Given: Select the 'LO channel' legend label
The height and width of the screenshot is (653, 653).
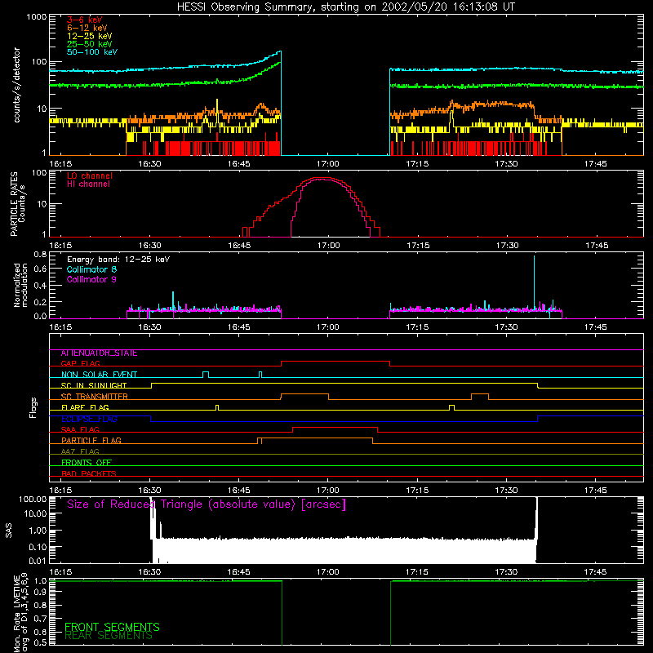Looking at the screenshot, I should (90, 175).
